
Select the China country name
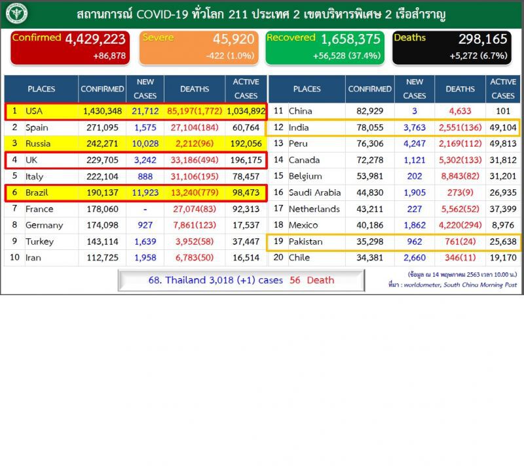coord(300,111)
